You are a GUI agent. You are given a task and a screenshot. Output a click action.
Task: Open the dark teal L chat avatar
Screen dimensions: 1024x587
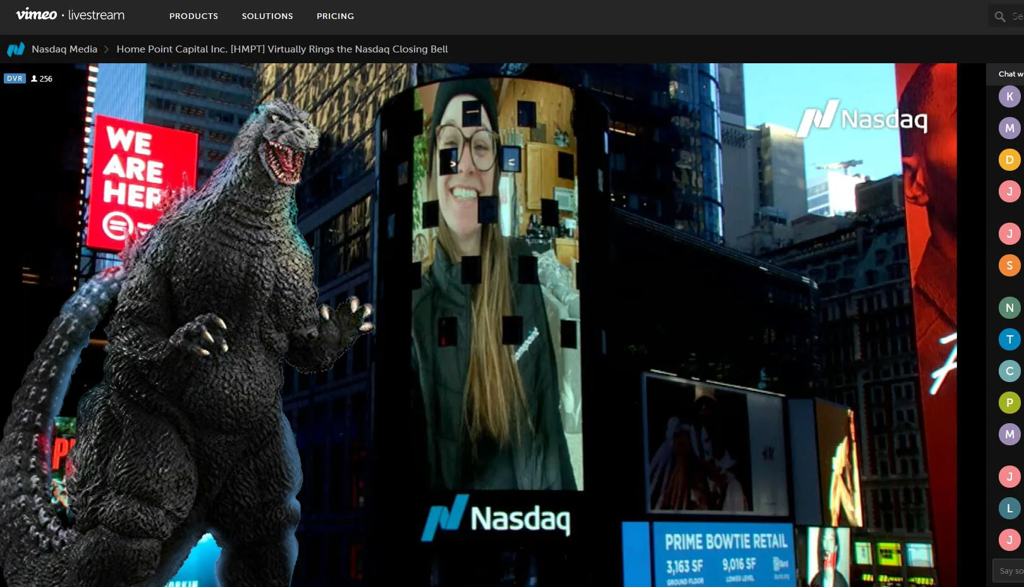(1009, 508)
